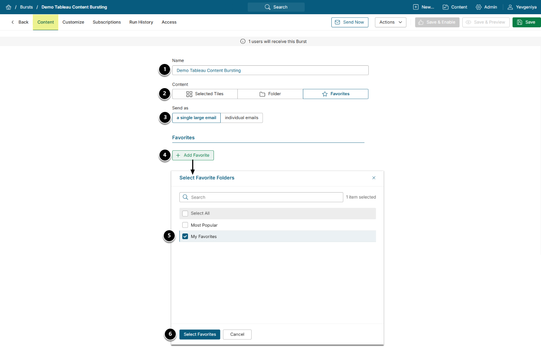
Task: Click the envelope icon on Send Now
Action: click(337, 22)
